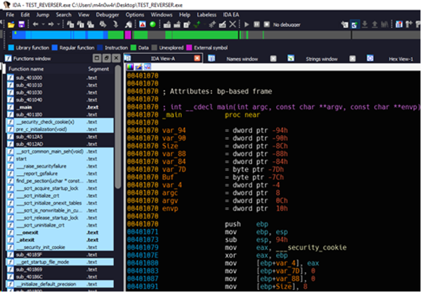
Task: Click the pink external symbol segment in navigation band
Action: click(127, 35)
